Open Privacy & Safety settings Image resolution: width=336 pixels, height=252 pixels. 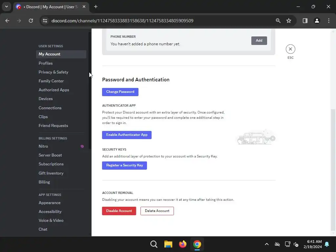point(61,72)
